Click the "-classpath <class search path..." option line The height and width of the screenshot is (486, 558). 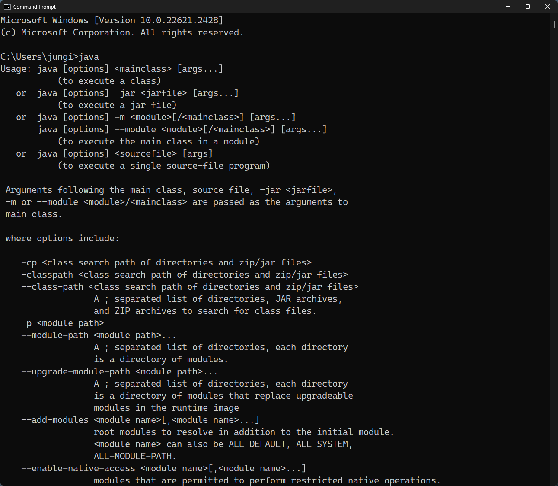point(185,275)
